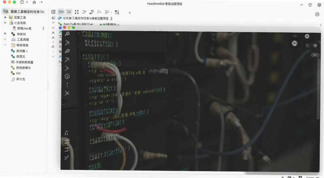Select the sidebar row with people-group icon

coord(24,39)
